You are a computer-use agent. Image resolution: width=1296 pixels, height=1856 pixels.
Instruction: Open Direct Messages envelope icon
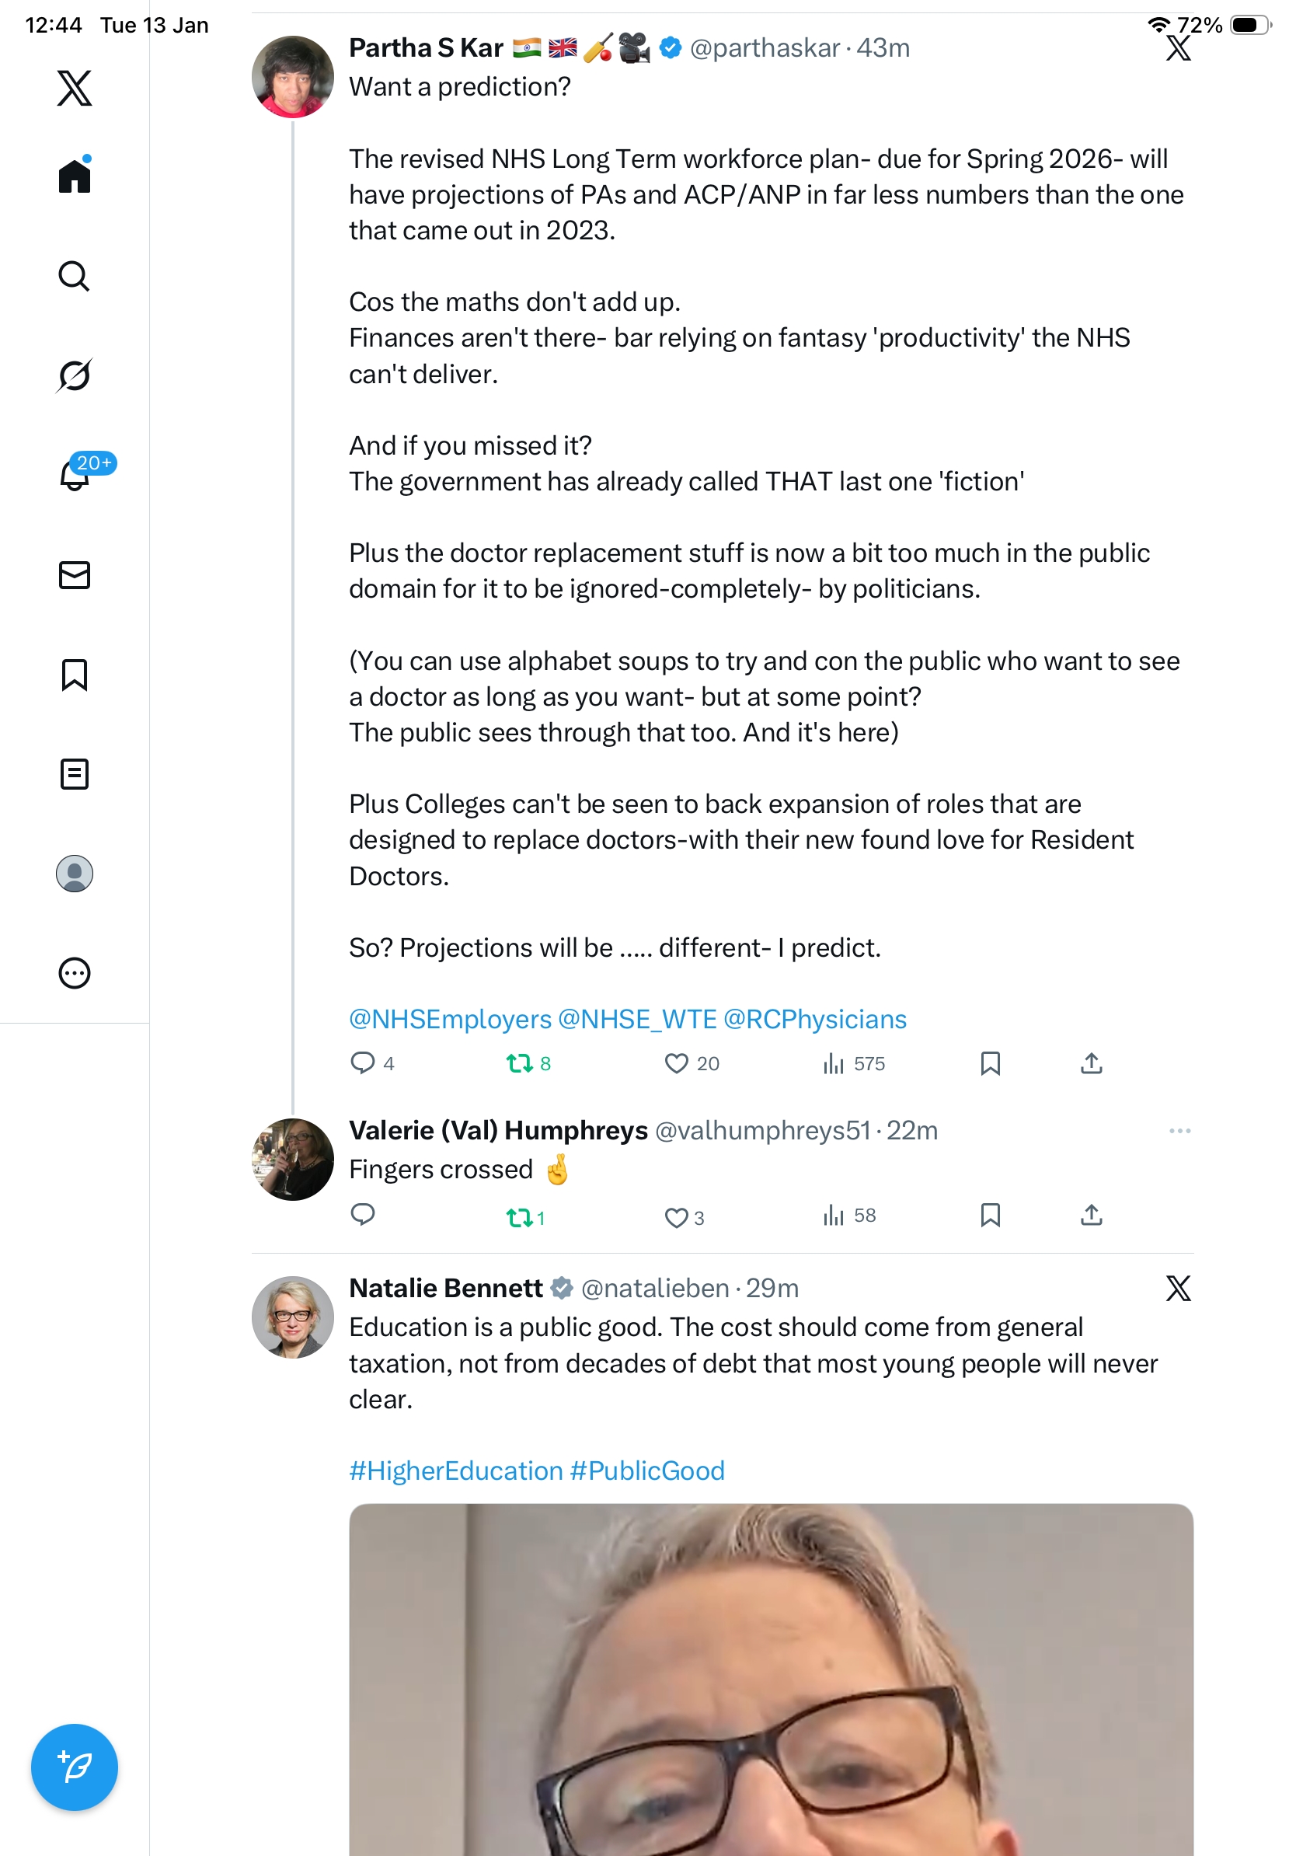[75, 574]
